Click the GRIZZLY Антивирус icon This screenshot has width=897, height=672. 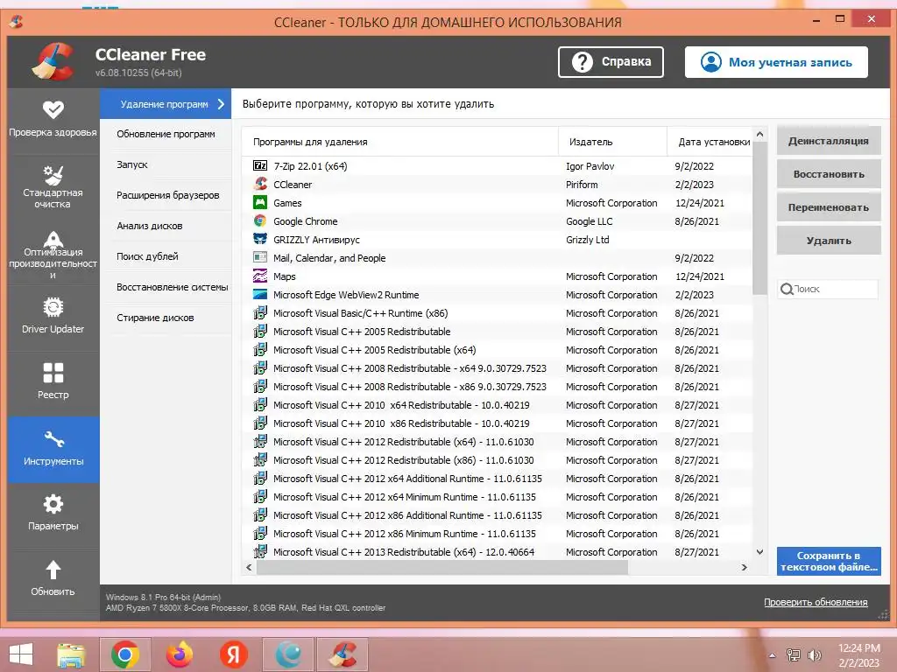pyautogui.click(x=260, y=239)
